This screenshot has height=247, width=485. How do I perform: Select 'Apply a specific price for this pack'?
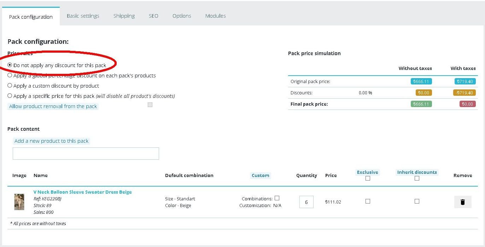tap(10, 96)
